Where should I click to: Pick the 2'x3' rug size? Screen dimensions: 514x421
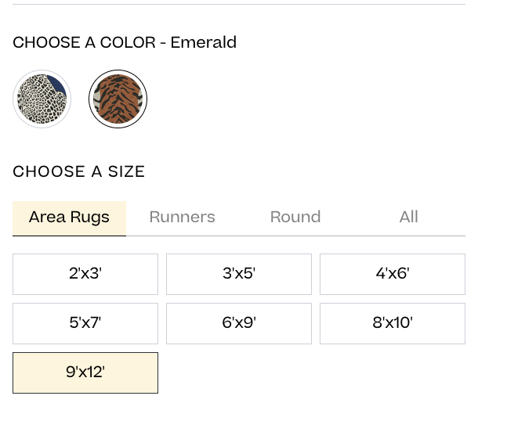85,274
